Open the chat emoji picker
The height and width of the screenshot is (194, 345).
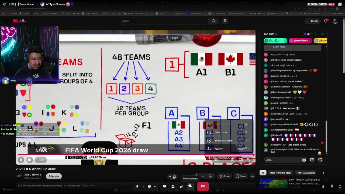(304, 160)
